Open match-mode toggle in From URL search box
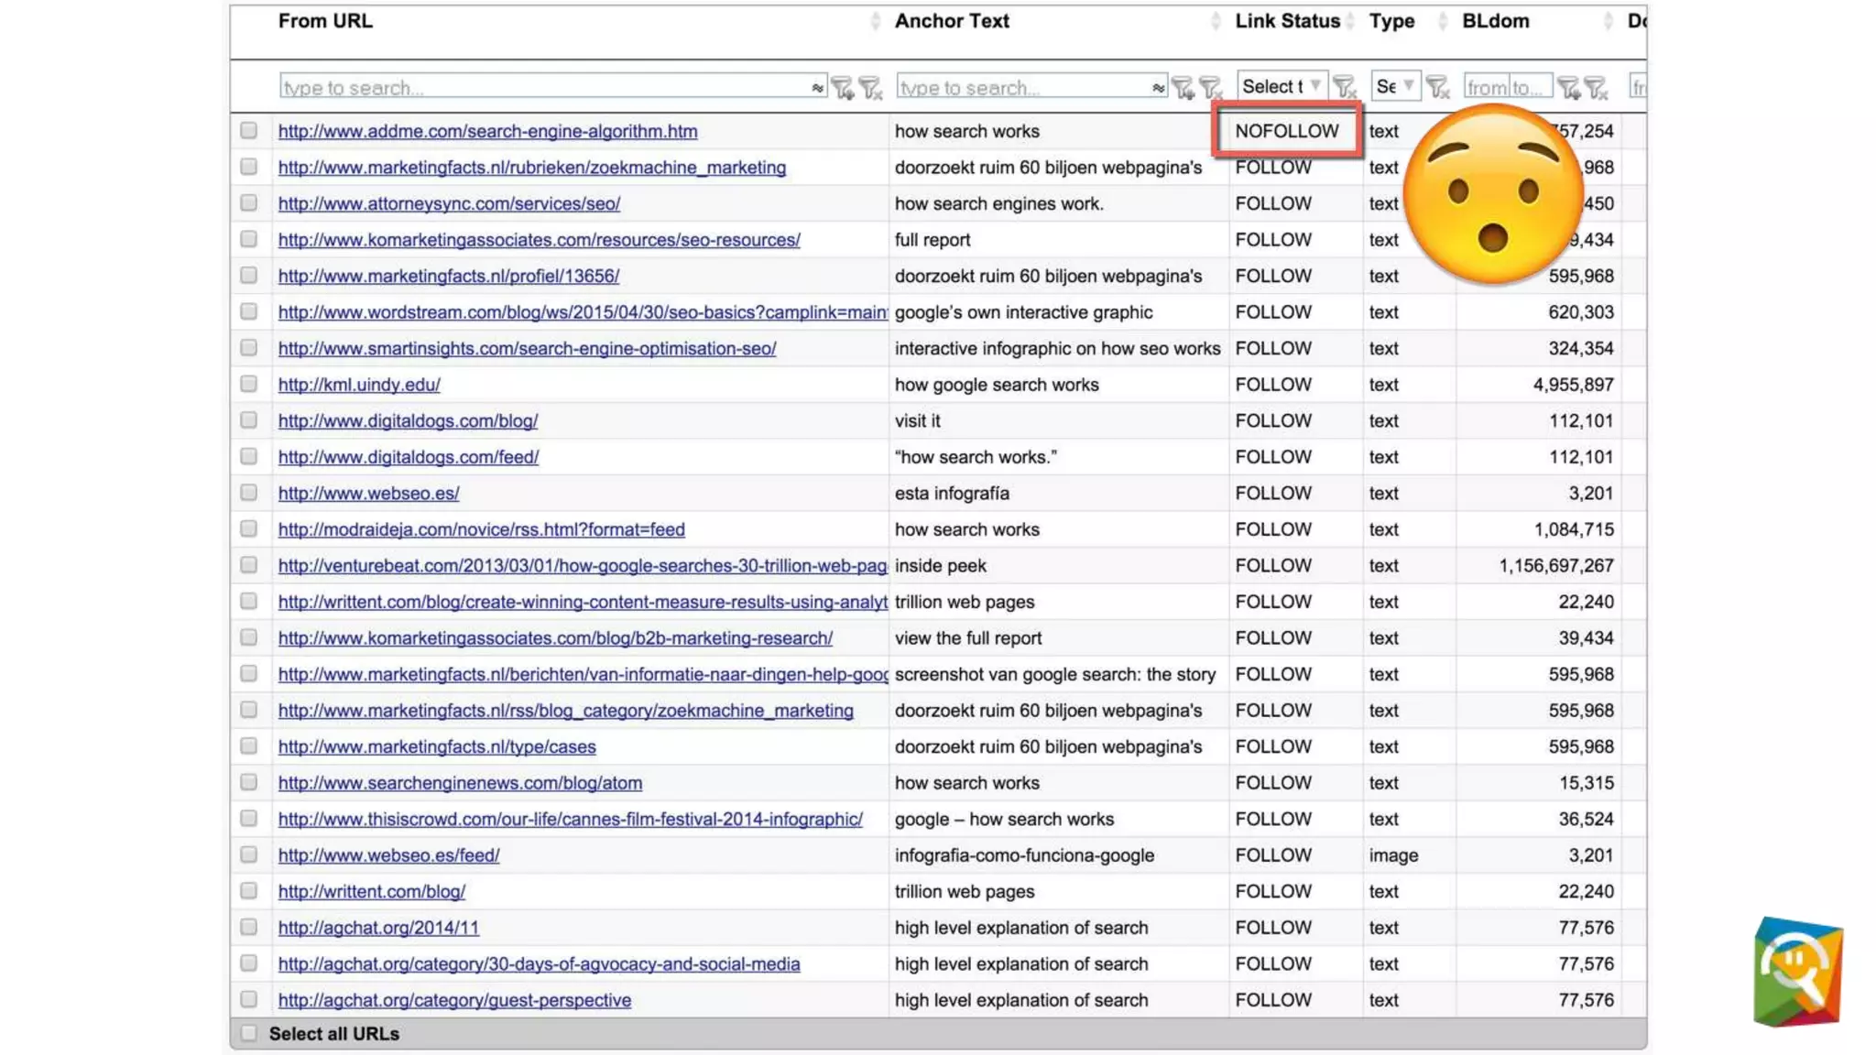This screenshot has height=1055, width=1876. point(816,88)
